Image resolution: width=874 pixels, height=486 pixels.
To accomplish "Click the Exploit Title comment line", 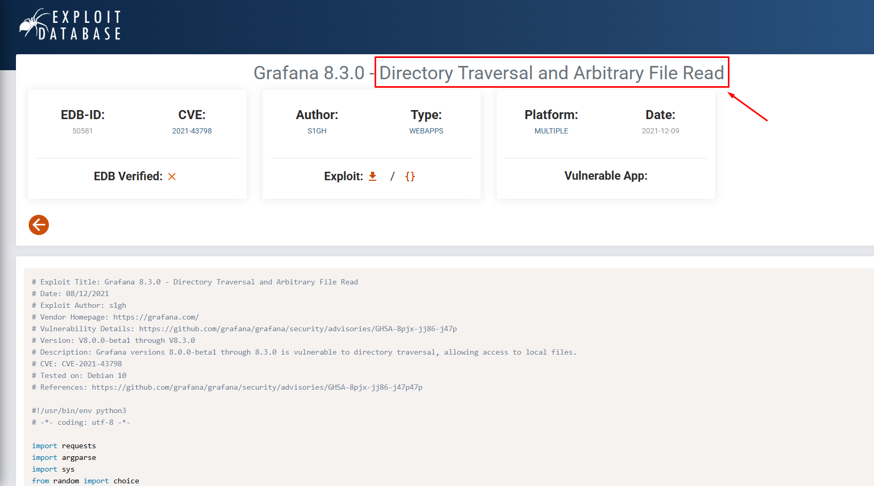I will [x=195, y=282].
